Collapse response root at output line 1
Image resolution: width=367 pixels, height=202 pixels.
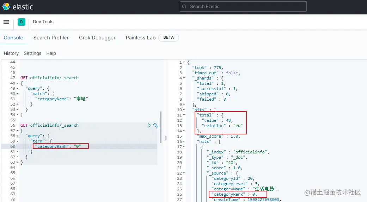point(184,62)
